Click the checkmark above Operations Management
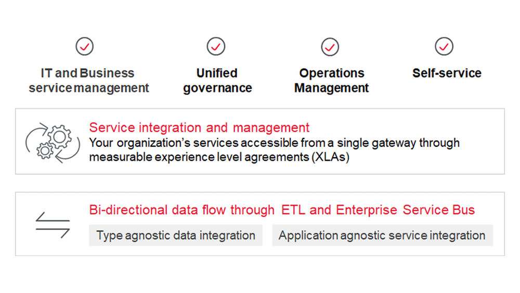 click(330, 47)
